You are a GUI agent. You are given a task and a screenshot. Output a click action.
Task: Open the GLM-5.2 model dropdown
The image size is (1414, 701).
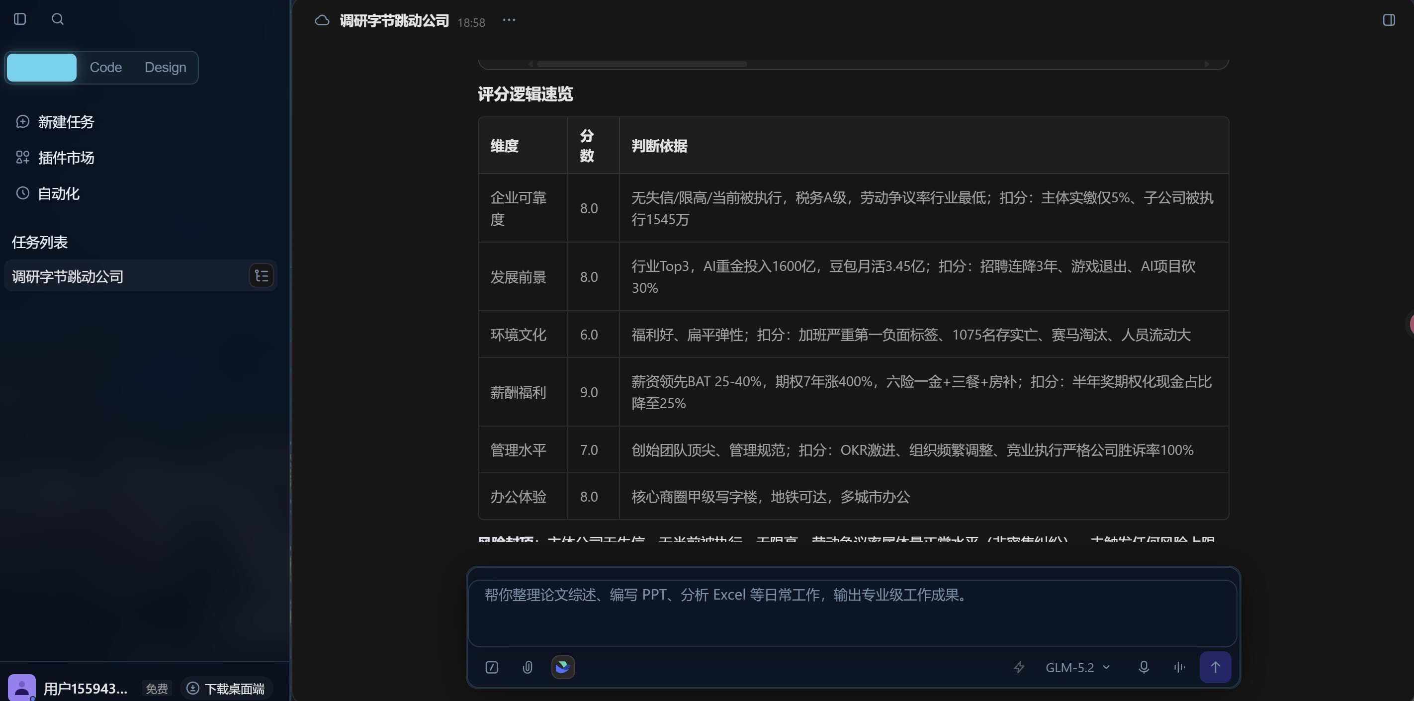pyautogui.click(x=1077, y=668)
